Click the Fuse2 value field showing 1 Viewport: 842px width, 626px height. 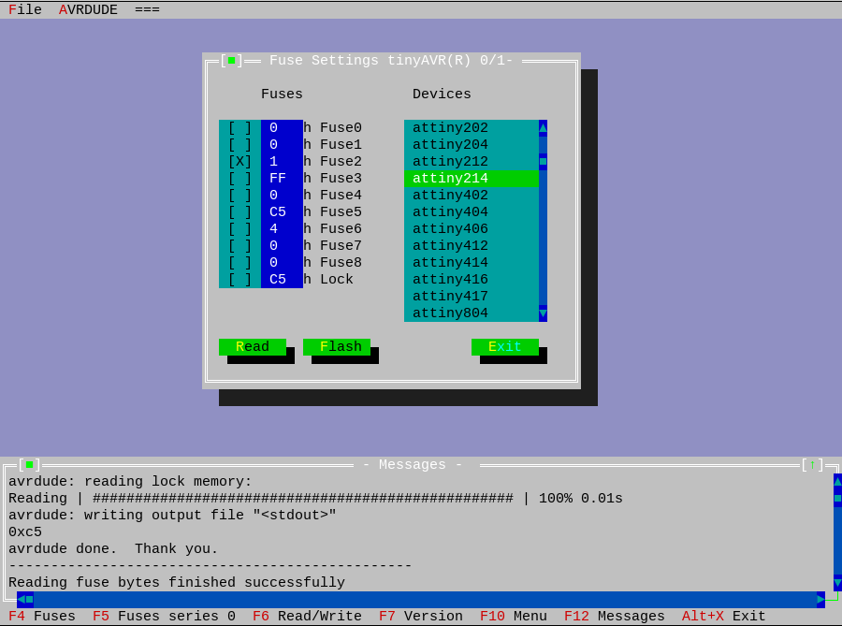[282, 161]
